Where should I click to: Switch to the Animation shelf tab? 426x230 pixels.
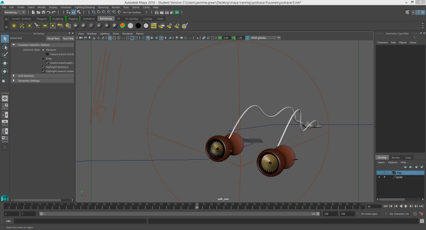coord(89,19)
